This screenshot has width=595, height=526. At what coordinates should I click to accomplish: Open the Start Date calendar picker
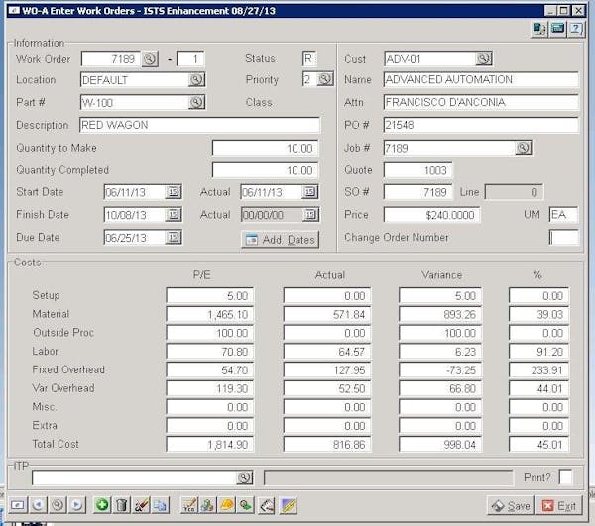tap(174, 192)
